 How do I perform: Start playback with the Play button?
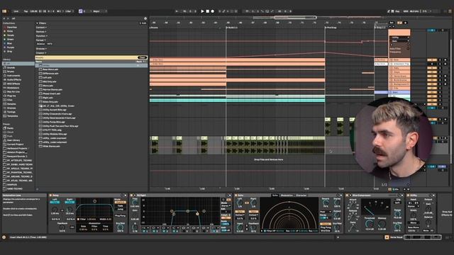(202, 11)
